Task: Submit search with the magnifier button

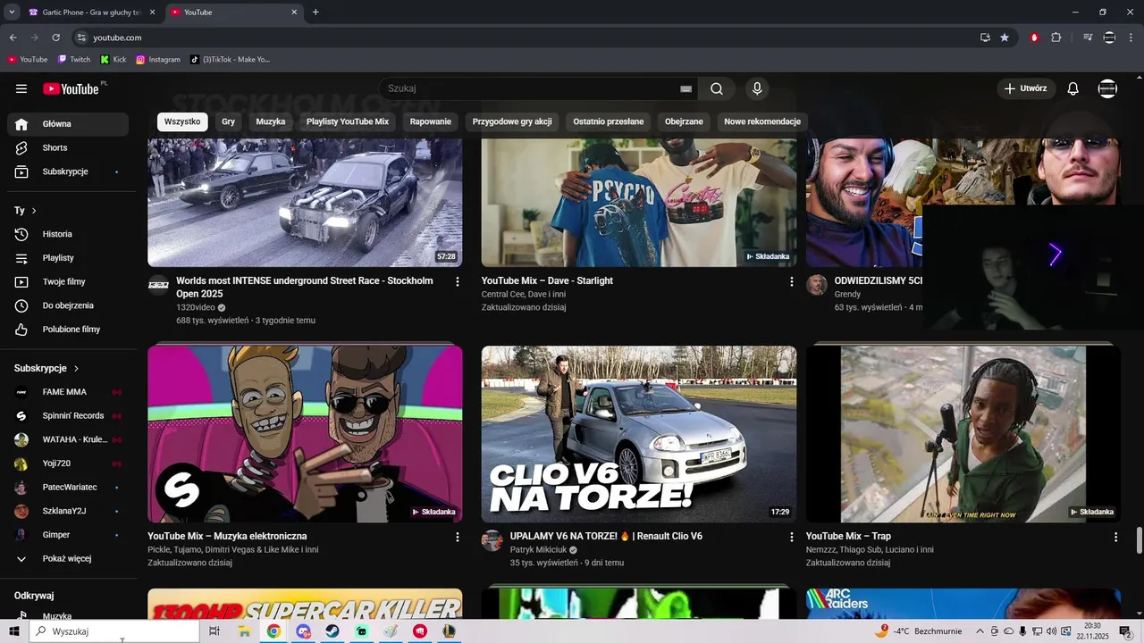Action: point(717,88)
